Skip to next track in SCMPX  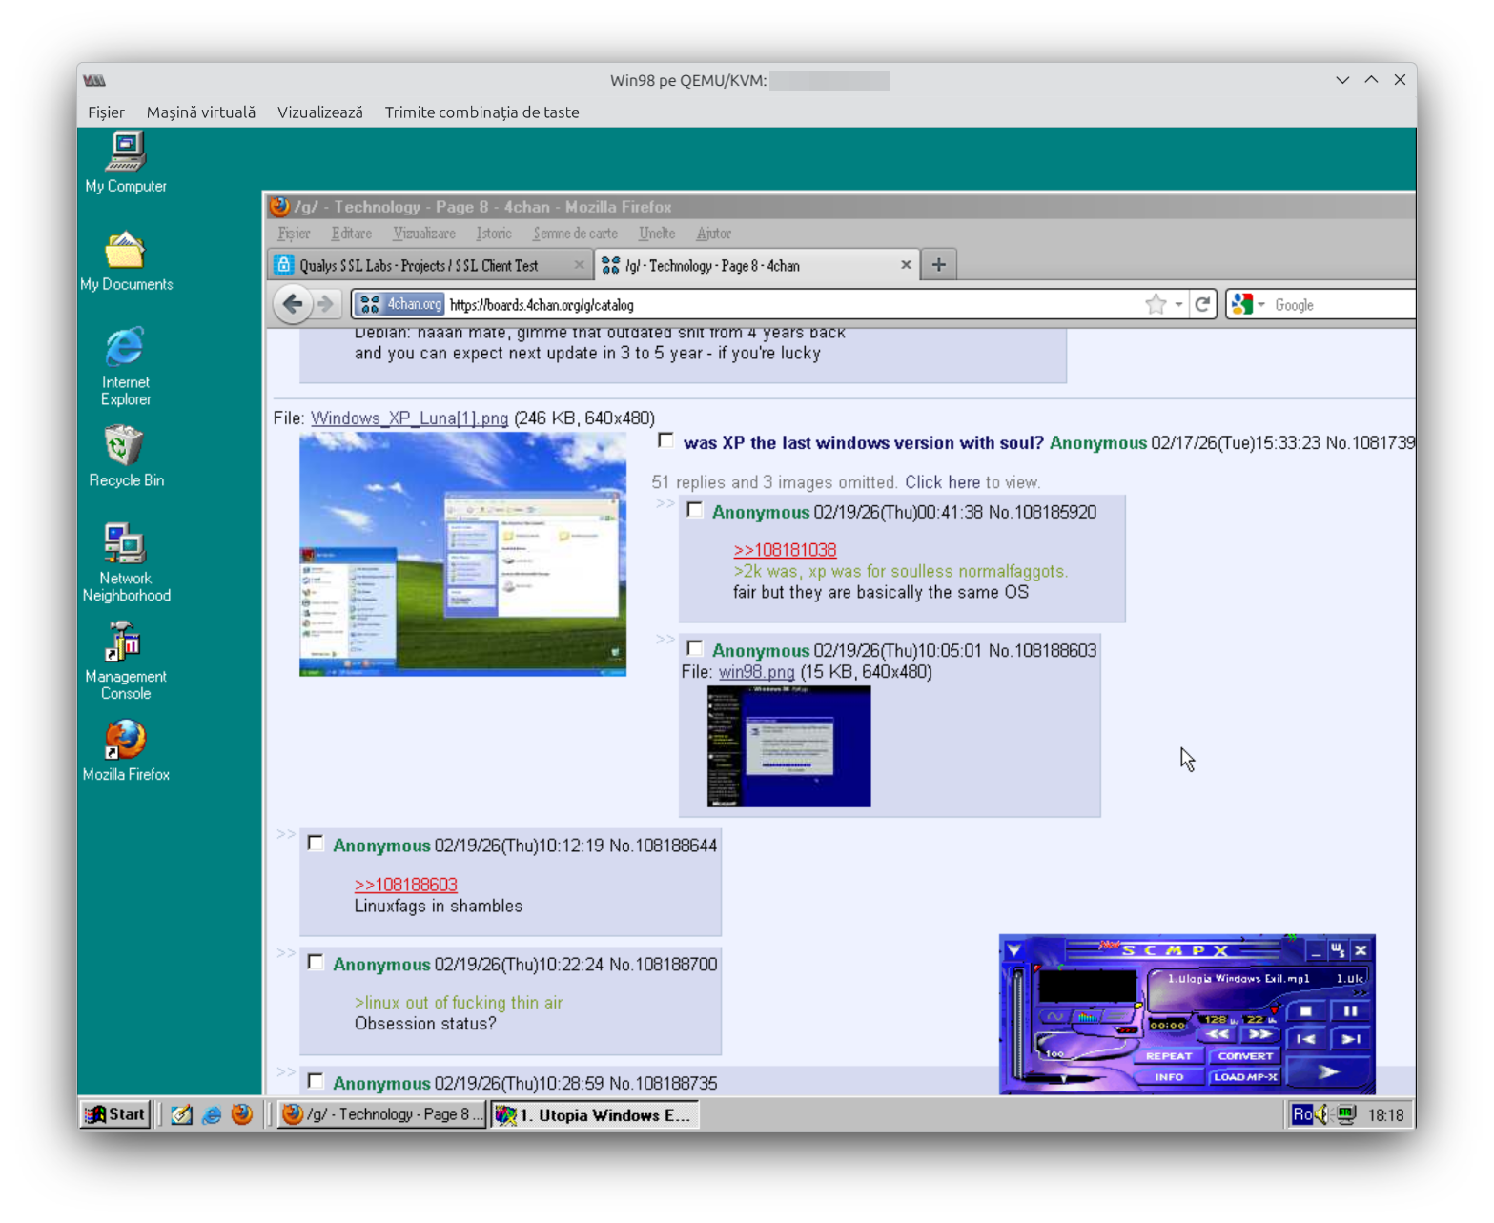[x=1350, y=1039]
